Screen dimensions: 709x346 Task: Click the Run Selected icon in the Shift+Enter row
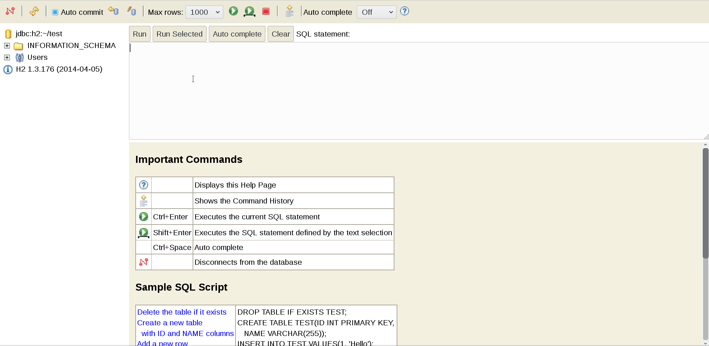coord(143,233)
